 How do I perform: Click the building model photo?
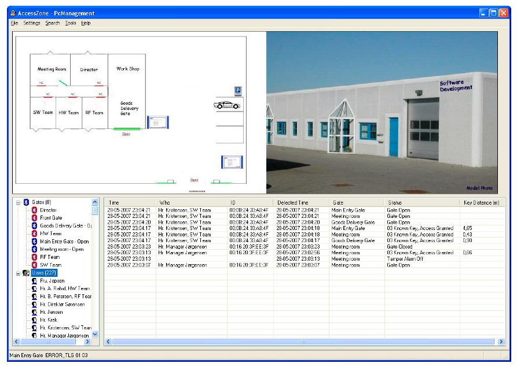tap(382, 112)
